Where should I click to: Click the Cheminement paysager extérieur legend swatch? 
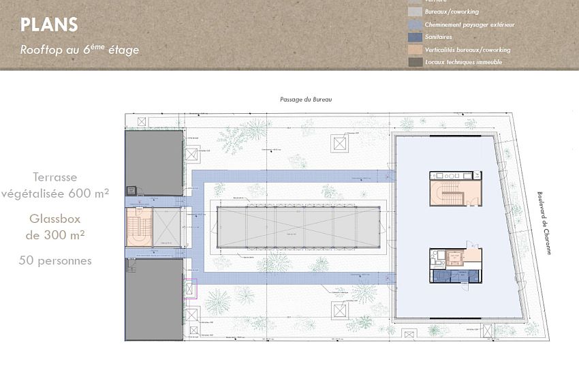click(x=414, y=25)
